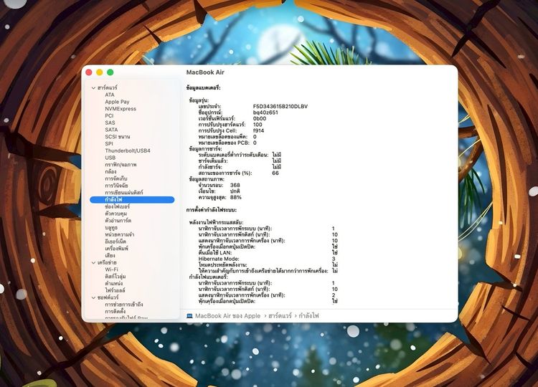538x387 pixels.
Task: Select the USB hardware item
Action: tap(110, 158)
